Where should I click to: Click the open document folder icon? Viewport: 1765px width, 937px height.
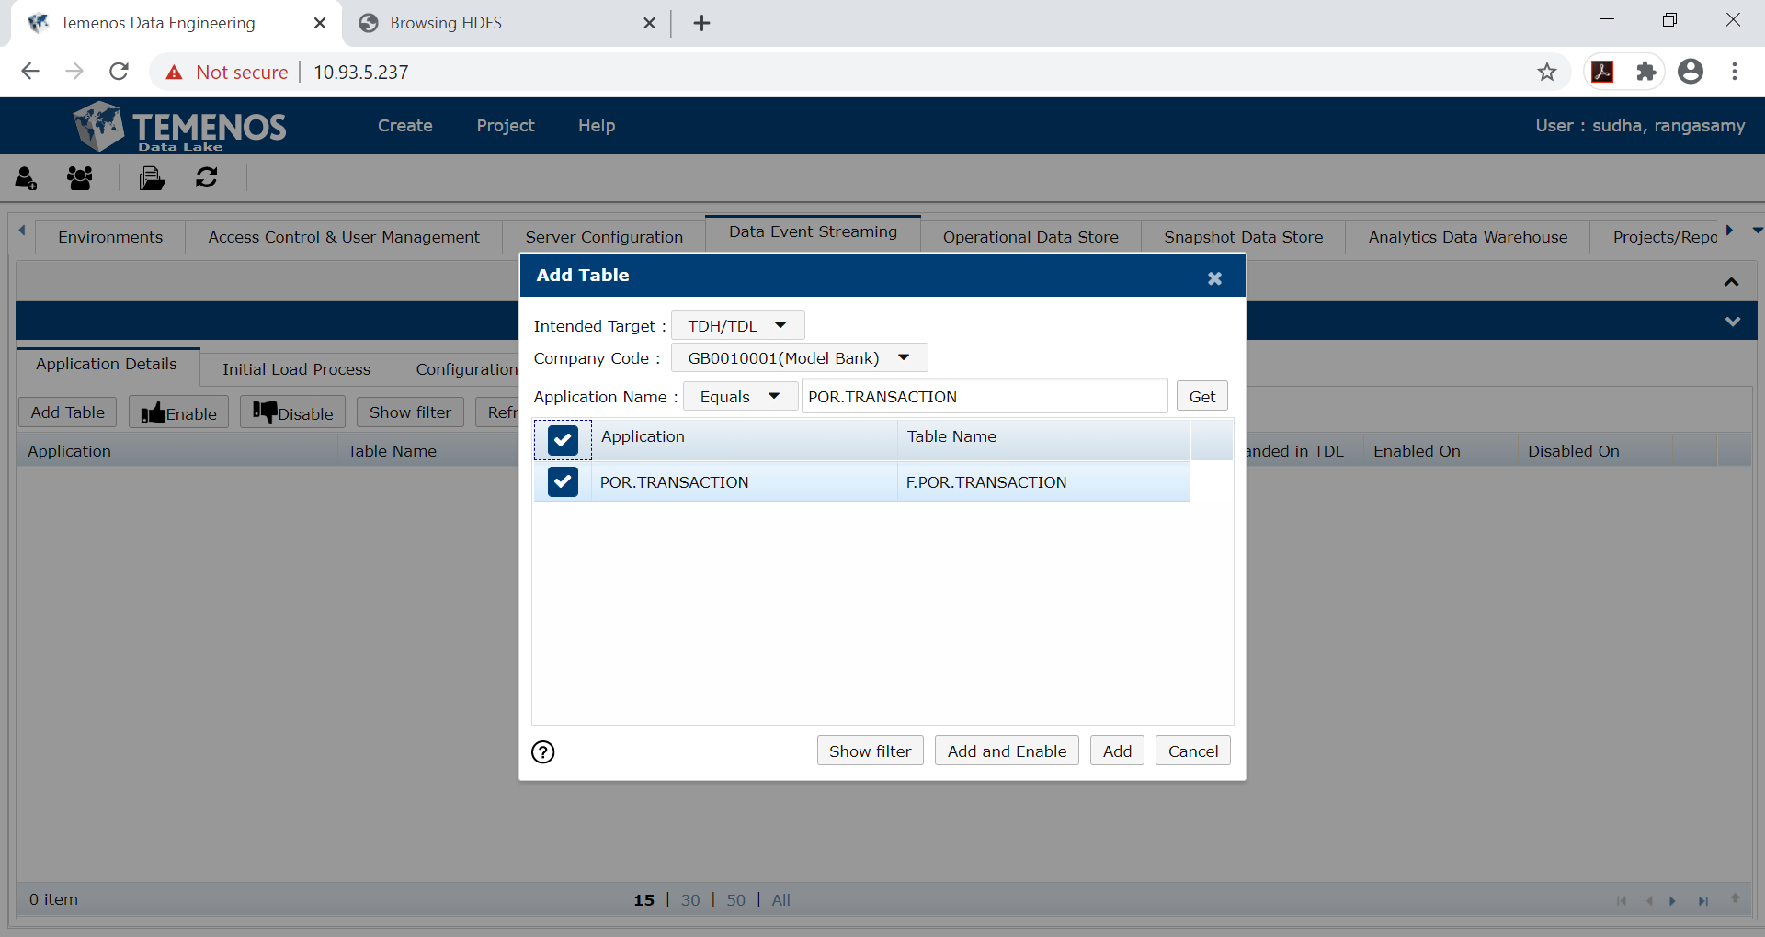151,177
